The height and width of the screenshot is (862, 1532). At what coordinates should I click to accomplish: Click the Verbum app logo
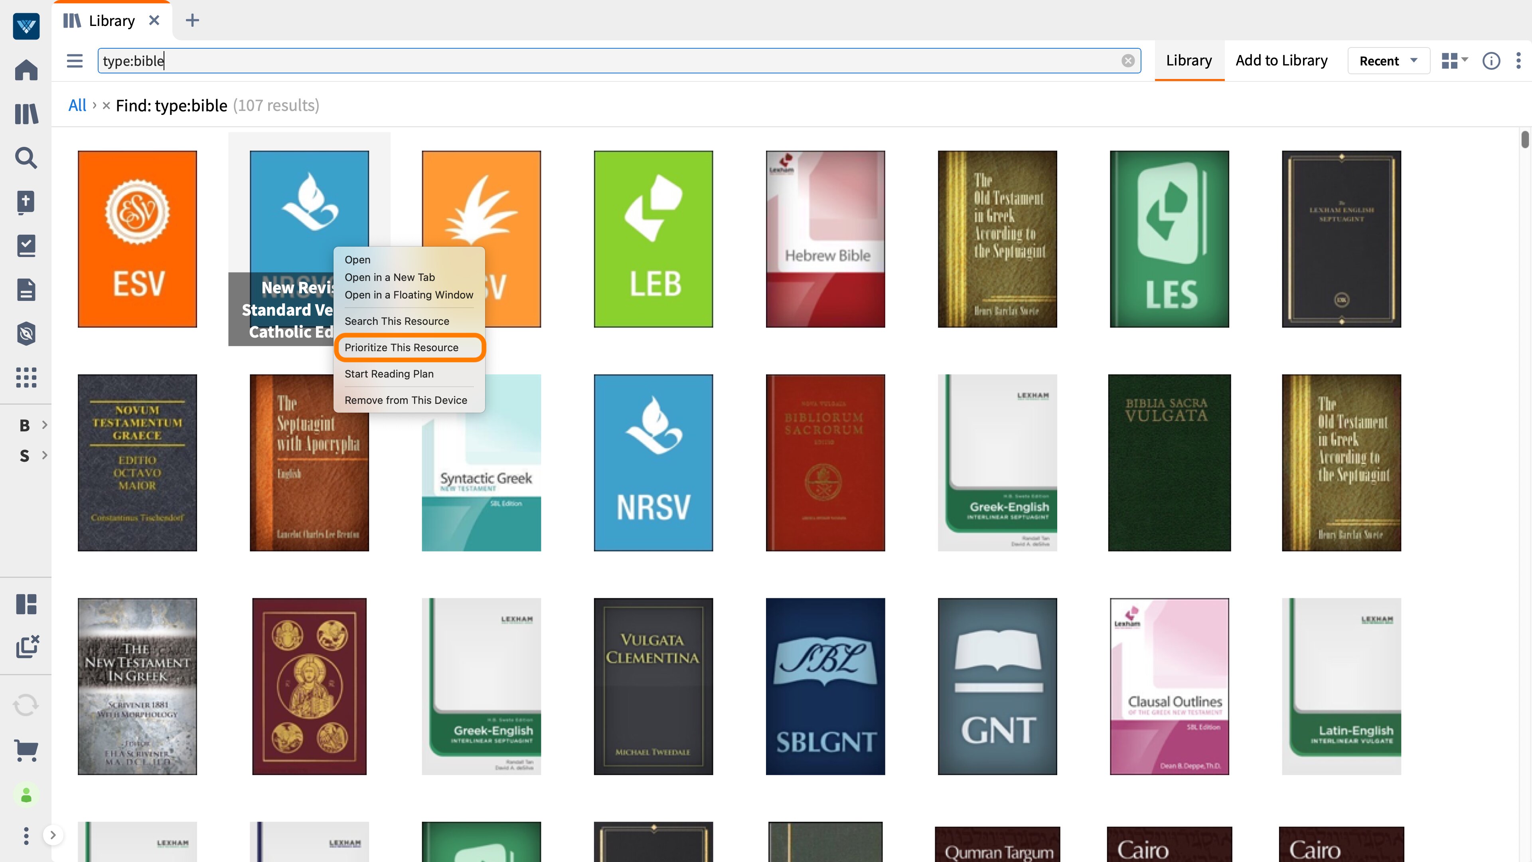coord(26,26)
